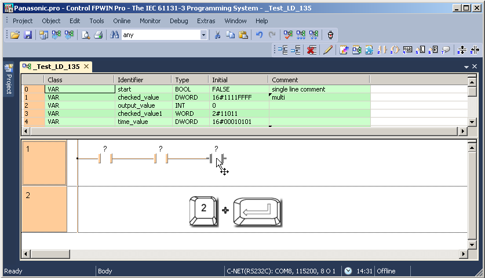Open the document tab list arrow
This screenshot has width=485, height=278.
click(466, 67)
